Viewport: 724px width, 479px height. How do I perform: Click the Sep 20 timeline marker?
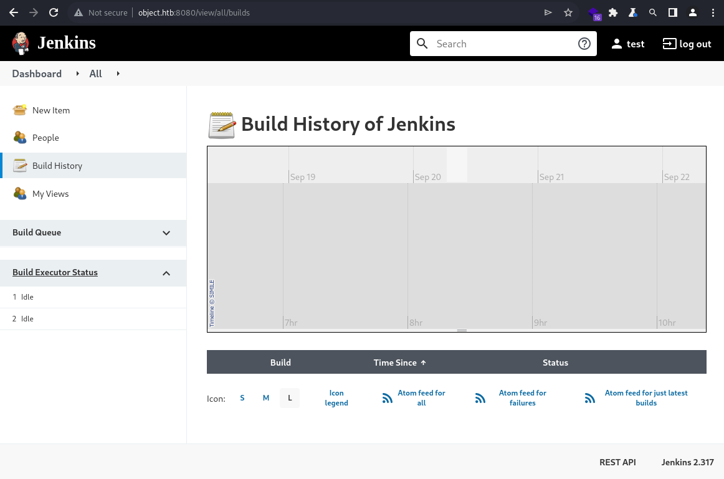[427, 177]
